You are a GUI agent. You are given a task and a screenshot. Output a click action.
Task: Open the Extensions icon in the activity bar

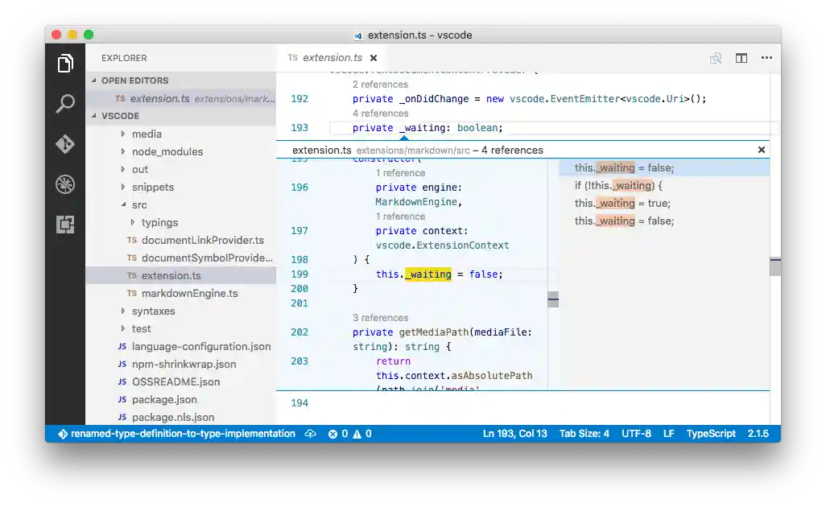coord(66,225)
